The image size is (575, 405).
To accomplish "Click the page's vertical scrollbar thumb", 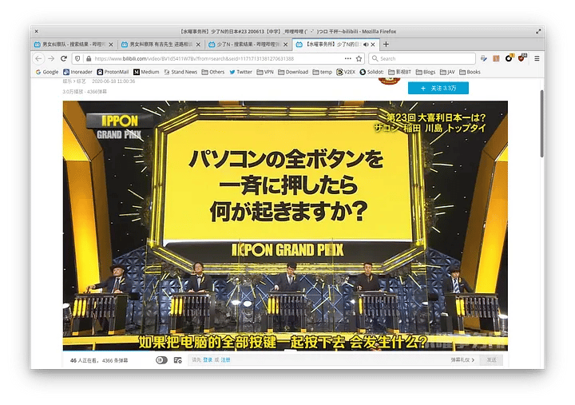I will tap(541, 124).
